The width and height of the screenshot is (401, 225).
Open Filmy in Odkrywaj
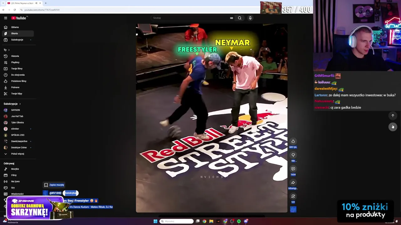pos(18,175)
